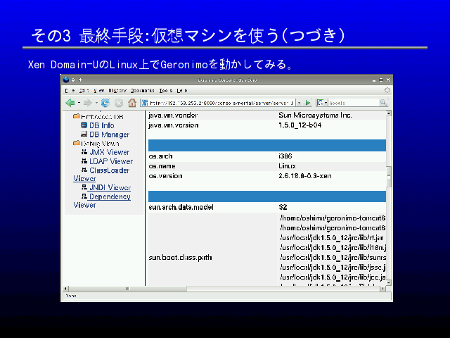Click the globe icon in the title bar
The image size is (450, 338).
[66, 80]
